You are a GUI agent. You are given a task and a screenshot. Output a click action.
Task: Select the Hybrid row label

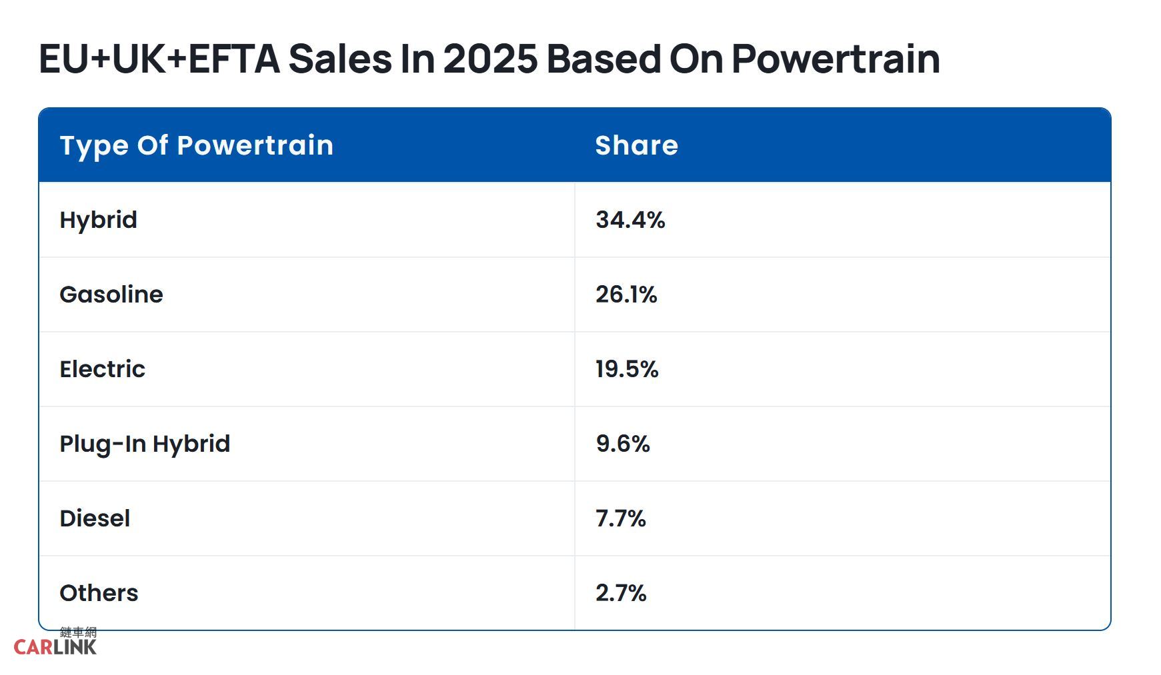[x=98, y=220]
